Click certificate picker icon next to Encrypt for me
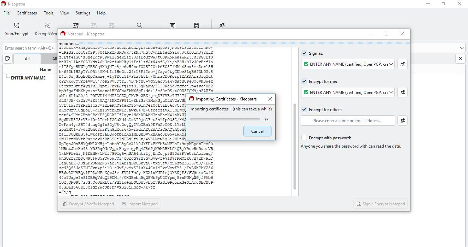Screen dimensions: 468x247 coord(403,92)
